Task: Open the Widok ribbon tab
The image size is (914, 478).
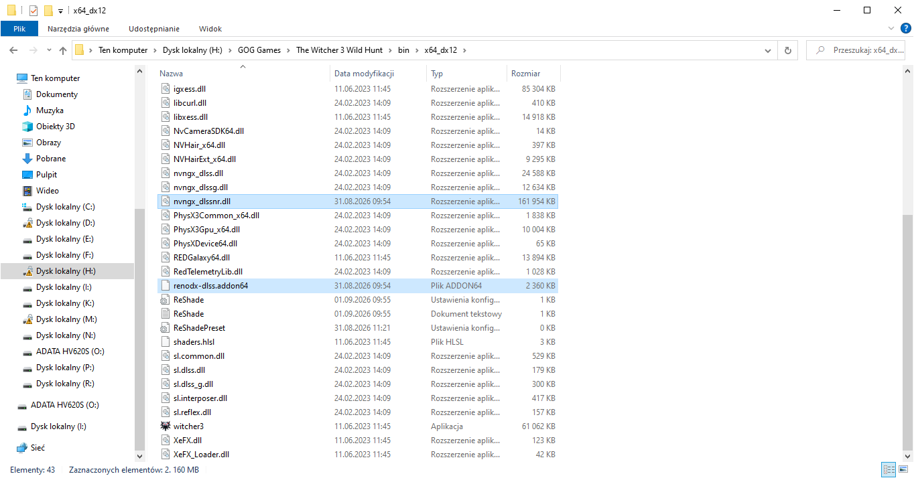Action: pyautogui.click(x=210, y=29)
